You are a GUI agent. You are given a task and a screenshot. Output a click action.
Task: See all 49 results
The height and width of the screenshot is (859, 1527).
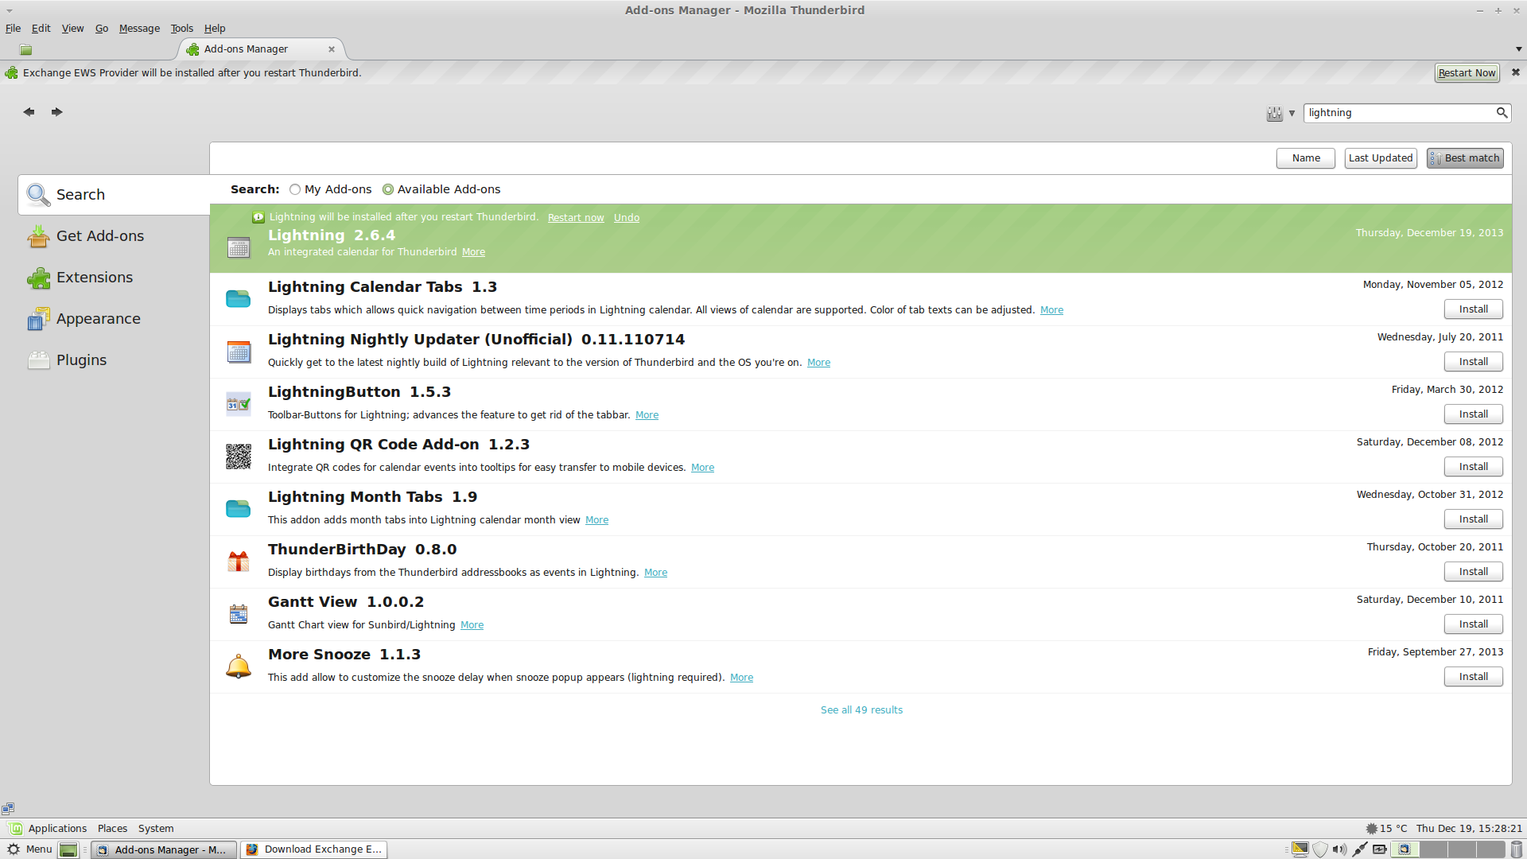pos(861,710)
